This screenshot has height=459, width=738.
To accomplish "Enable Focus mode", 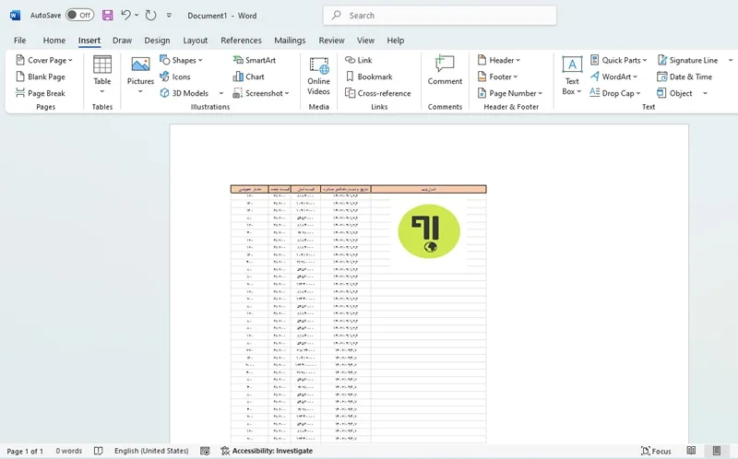I will pyautogui.click(x=656, y=451).
